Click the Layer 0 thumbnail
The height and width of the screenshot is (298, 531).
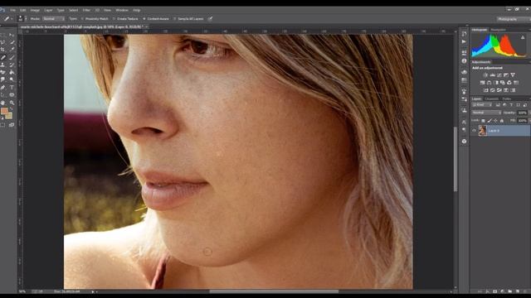click(x=483, y=131)
